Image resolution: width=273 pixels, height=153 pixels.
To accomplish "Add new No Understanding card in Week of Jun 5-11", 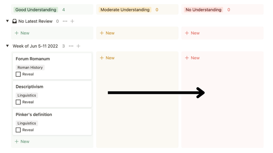I will click(x=192, y=58).
